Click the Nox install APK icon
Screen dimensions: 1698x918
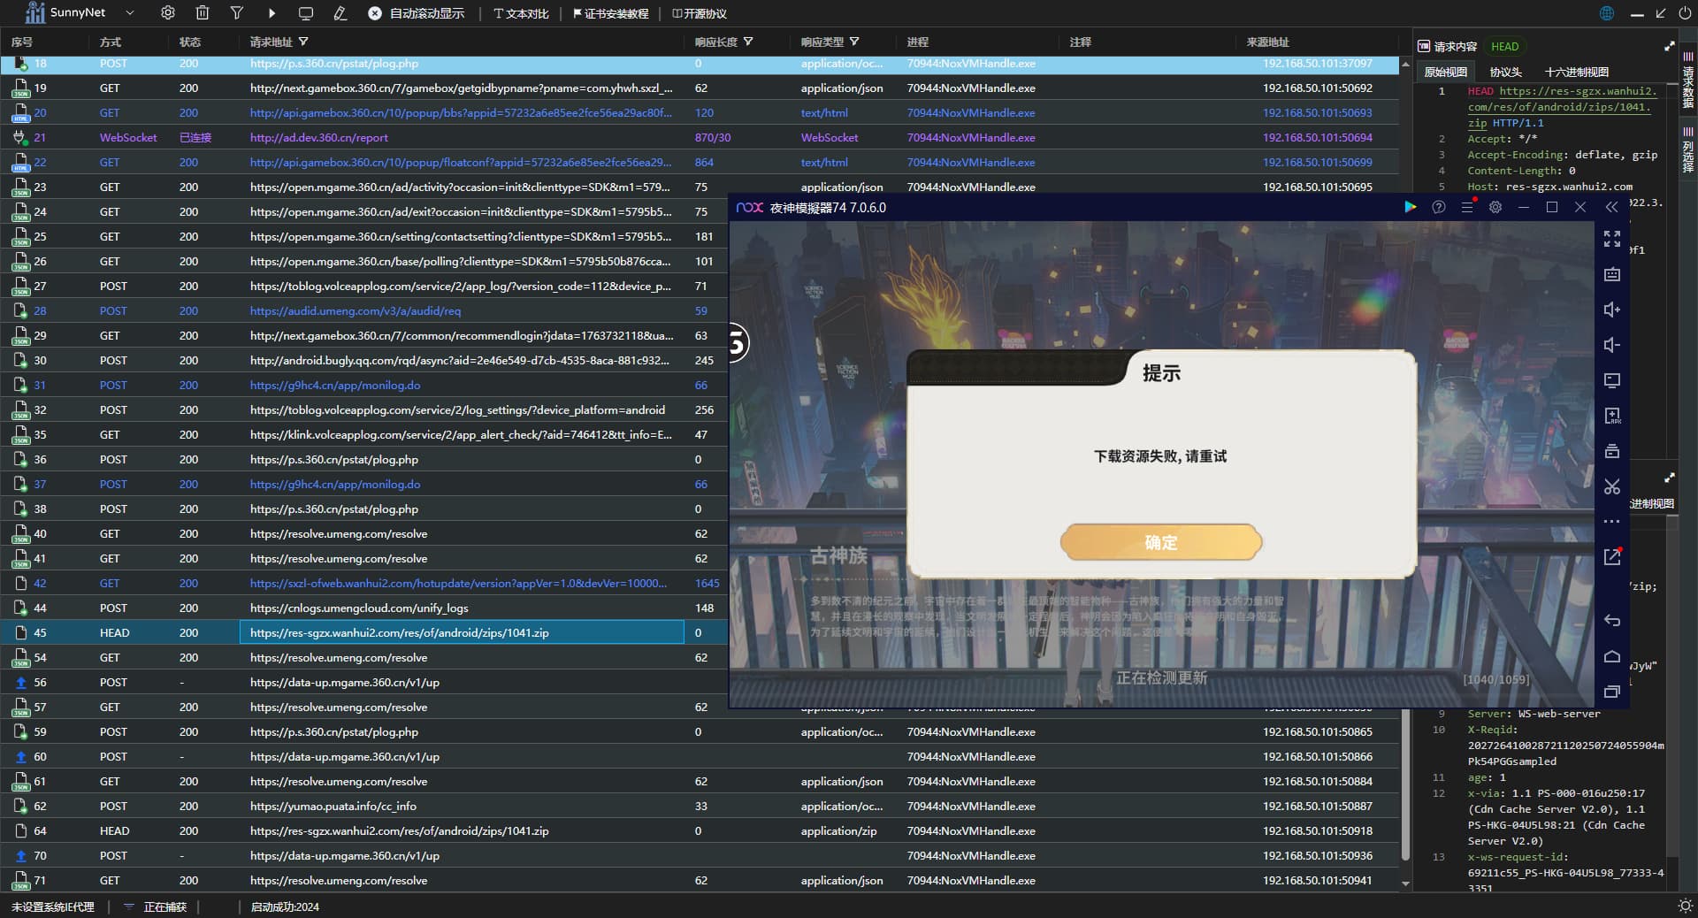[x=1611, y=416]
